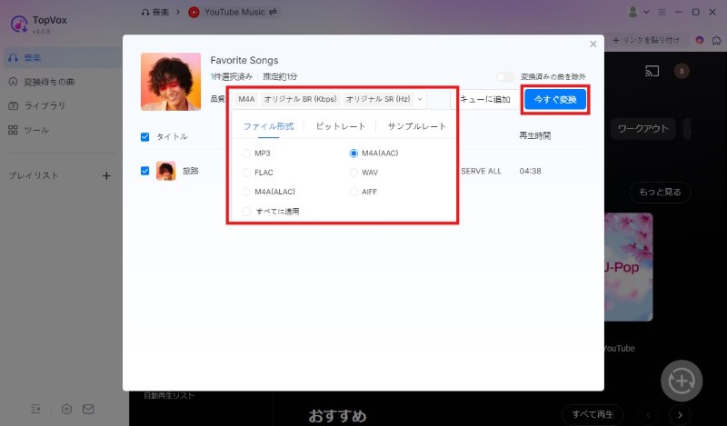The height and width of the screenshot is (426, 727).
Task: Click the purple extension icon top right
Action: (699, 40)
